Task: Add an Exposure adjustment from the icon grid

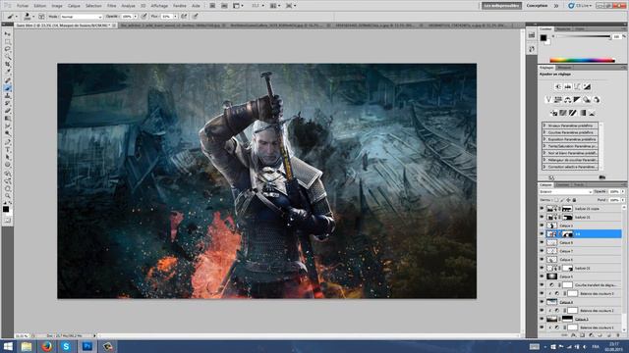Action: pos(587,87)
